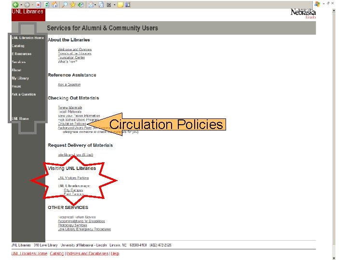Open the What's New? link
347x260 pixels.
(x=67, y=62)
